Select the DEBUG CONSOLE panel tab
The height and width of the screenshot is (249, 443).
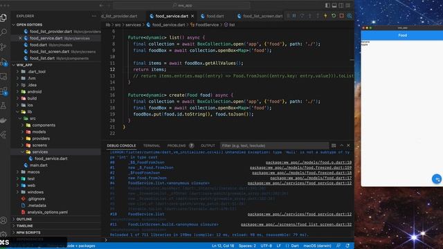pos(121,146)
